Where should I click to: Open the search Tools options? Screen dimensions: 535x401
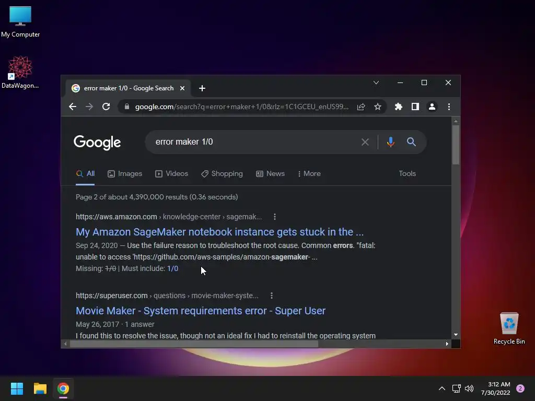coord(408,173)
